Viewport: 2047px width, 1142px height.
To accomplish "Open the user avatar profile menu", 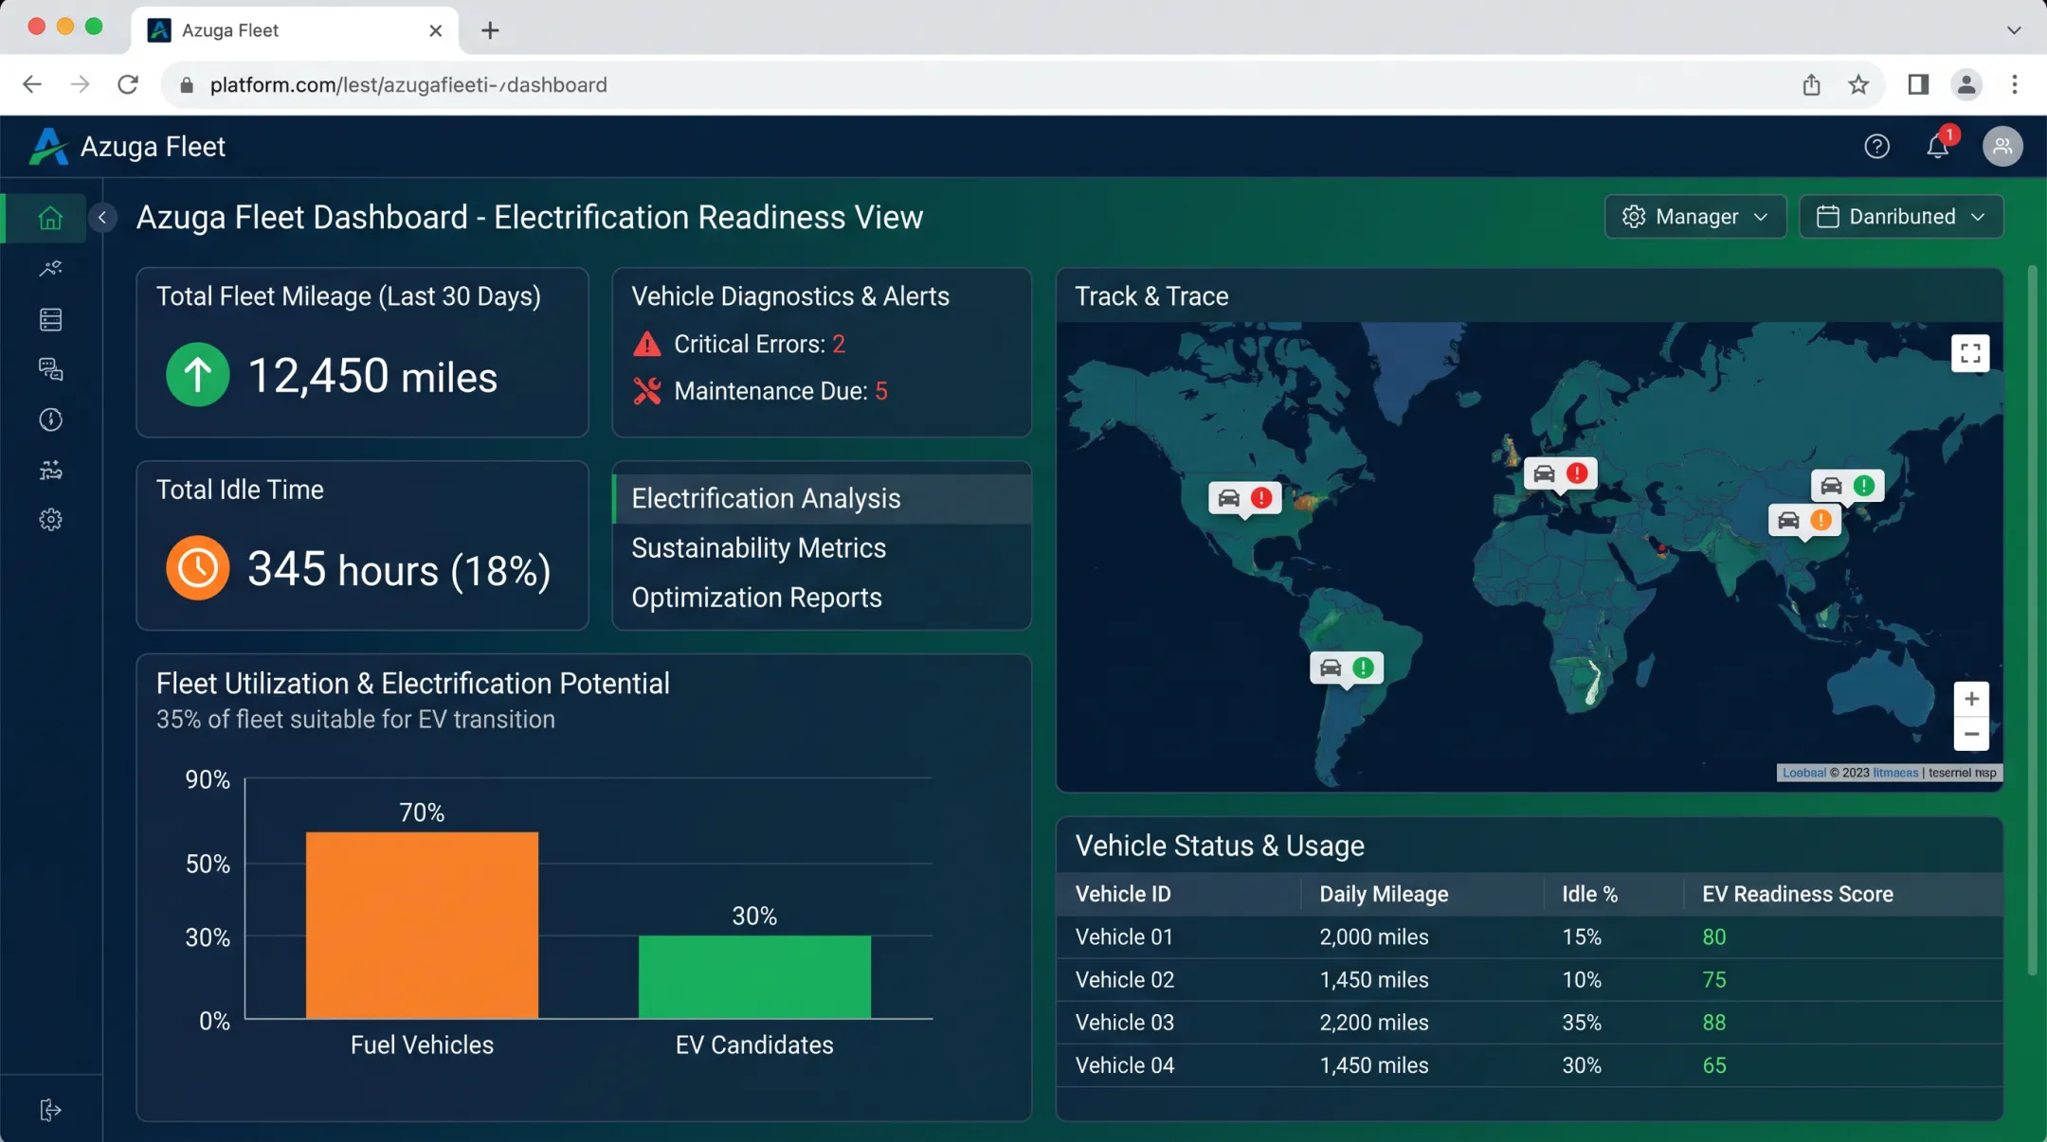I will pyautogui.click(x=2002, y=146).
